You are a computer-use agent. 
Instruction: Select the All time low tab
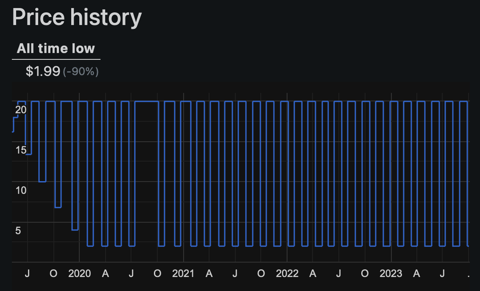(56, 48)
